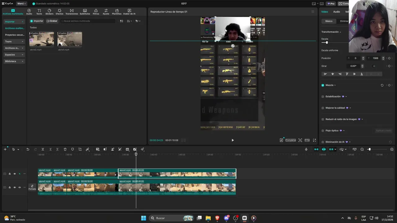Enable the Eliminación de IA checkbox
This screenshot has width=397, height=223.
(x=323, y=142)
